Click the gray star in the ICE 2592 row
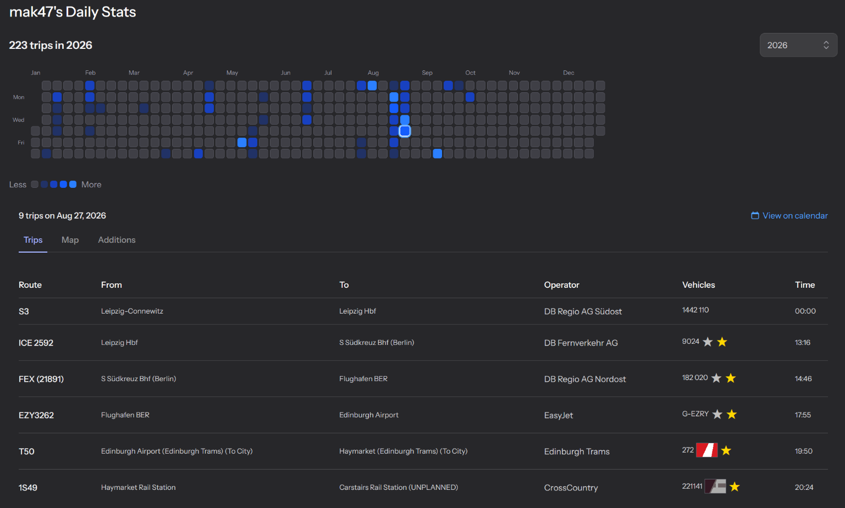This screenshot has height=508, width=845. click(x=708, y=342)
